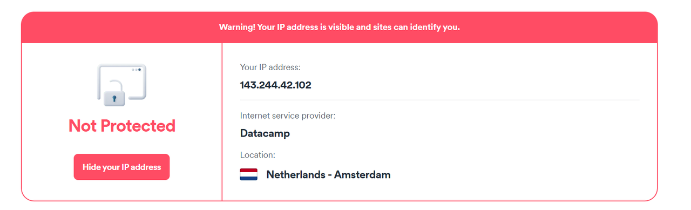Click the Netherlands flag icon
This screenshot has width=691, height=210.
click(249, 175)
